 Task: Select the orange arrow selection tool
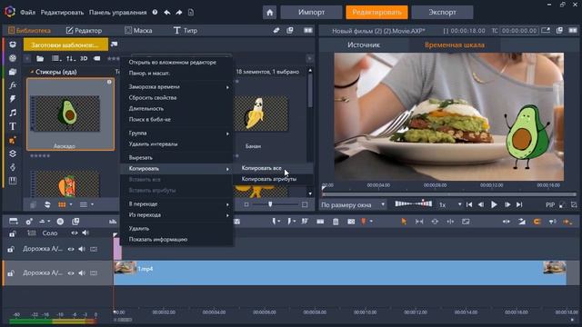pyautogui.click(x=404, y=222)
